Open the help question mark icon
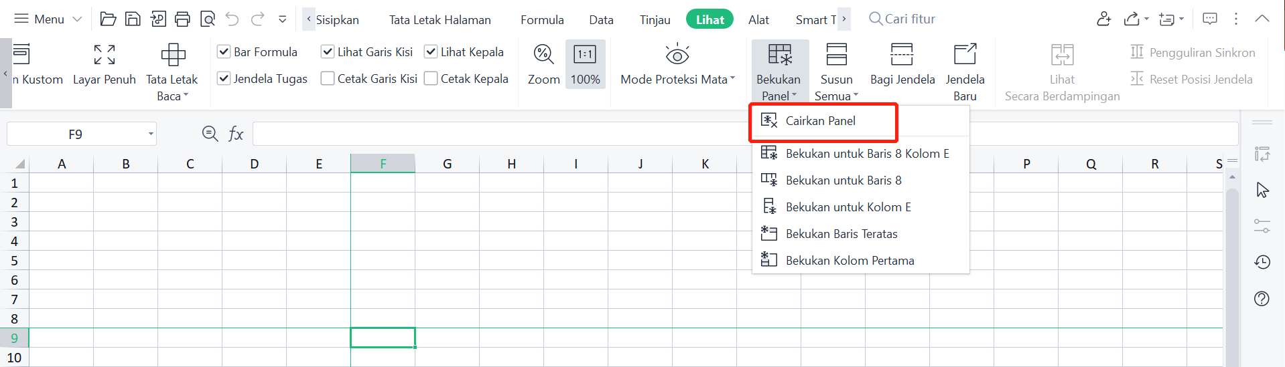This screenshot has height=367, width=1285. [x=1262, y=298]
